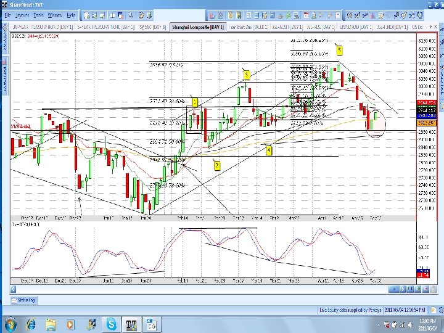Click the green puzzle piece icon
Viewport: 444px width, 333px height.
click(288, 15)
